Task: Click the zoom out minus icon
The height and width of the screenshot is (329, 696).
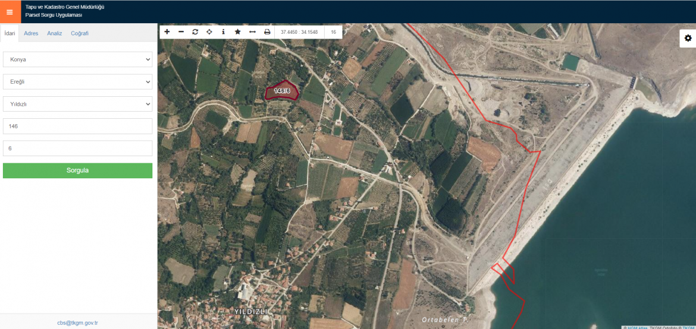Action: pyautogui.click(x=181, y=31)
